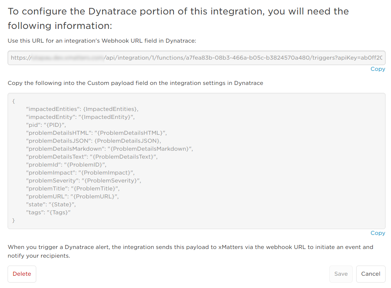Click the "problemImpact" payload line
391x288 pixels.
pyautogui.click(x=80, y=173)
